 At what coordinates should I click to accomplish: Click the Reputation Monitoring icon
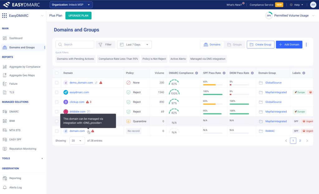point(5,149)
